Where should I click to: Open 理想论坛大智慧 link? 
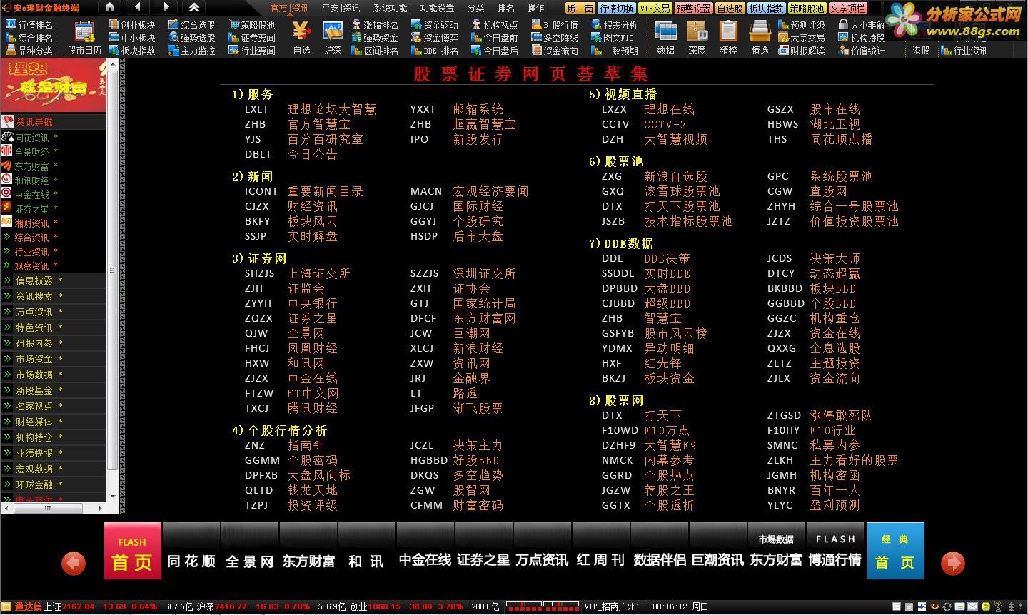[x=331, y=109]
